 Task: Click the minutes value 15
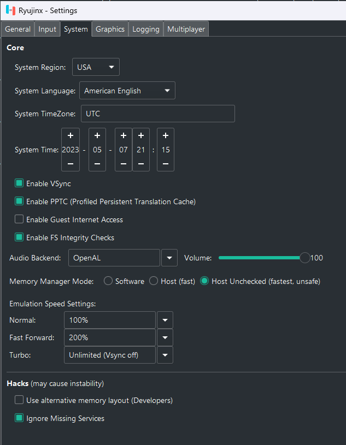click(x=166, y=150)
